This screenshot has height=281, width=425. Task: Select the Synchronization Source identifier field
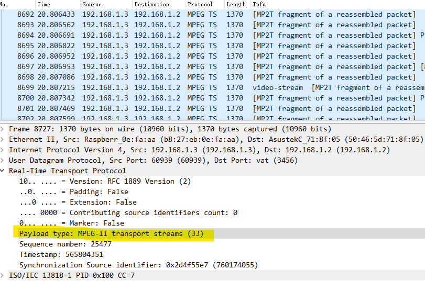coord(138,265)
